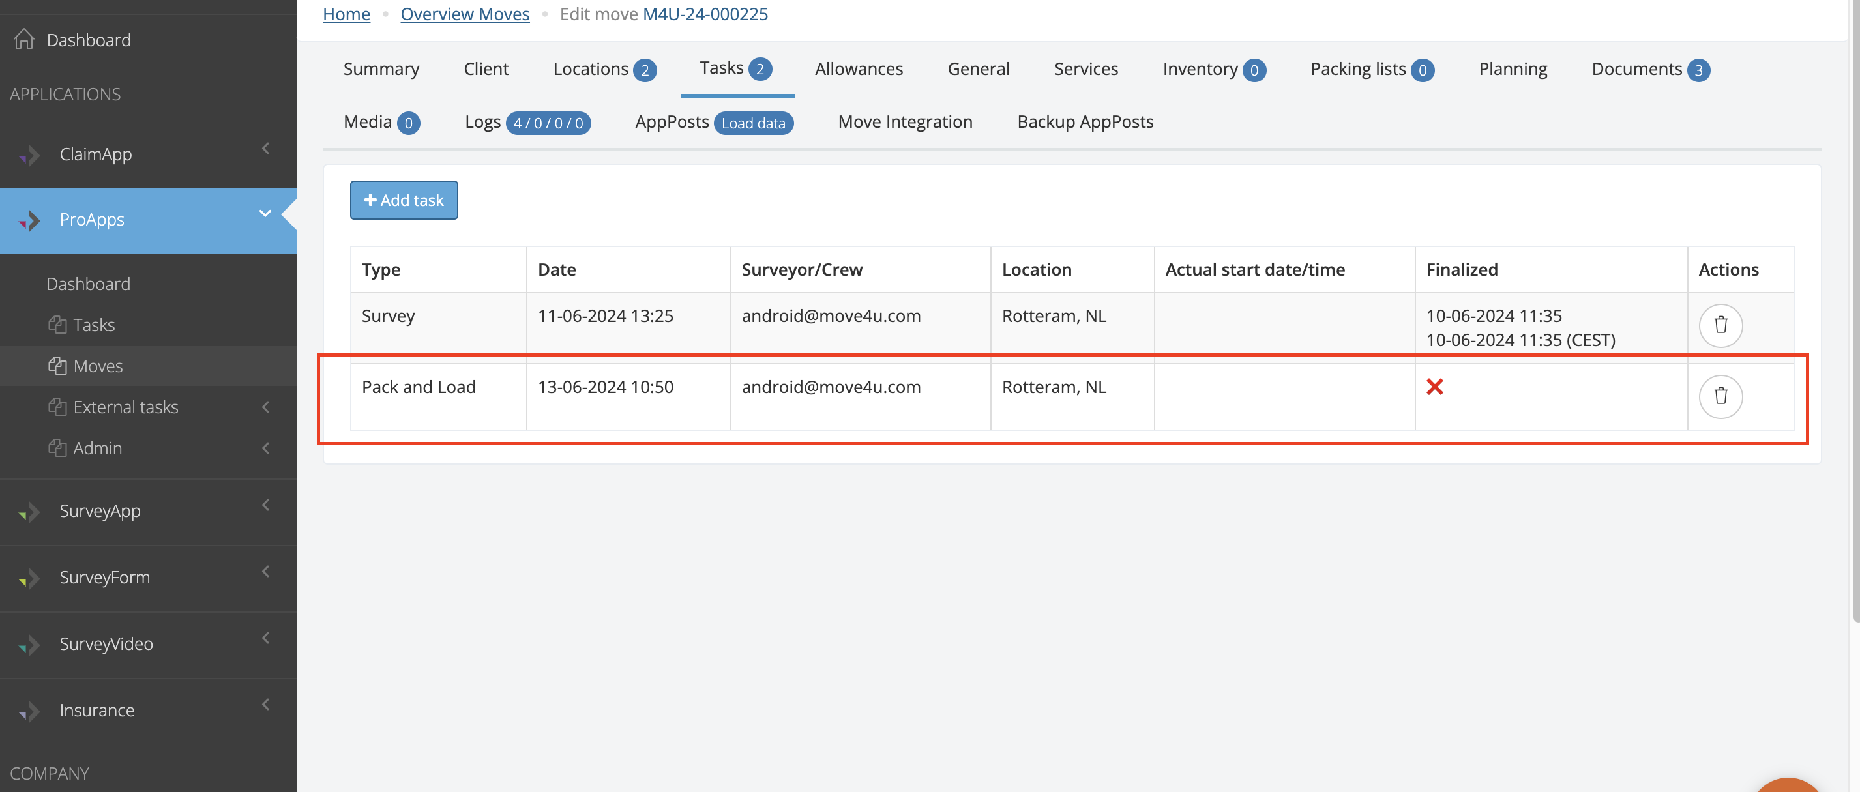Click the Packing lists count badge

point(1423,70)
